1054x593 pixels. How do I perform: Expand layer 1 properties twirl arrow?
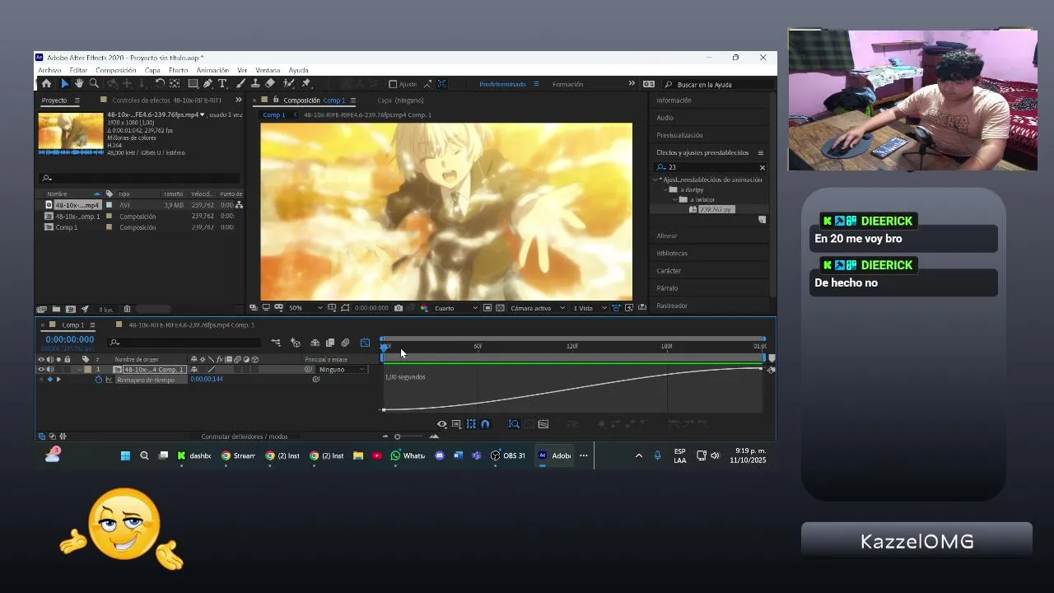tap(80, 370)
